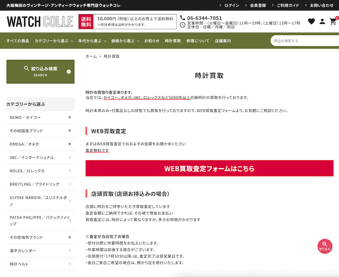Click the WEB買取査定 section heading
Image resolution: width=339 pixels, height=277 pixels.
pos(109,131)
